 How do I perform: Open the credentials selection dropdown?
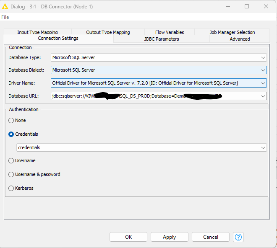pyautogui.click(x=141, y=147)
